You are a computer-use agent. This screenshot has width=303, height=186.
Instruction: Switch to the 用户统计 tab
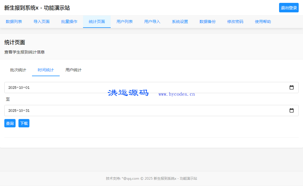(73, 70)
